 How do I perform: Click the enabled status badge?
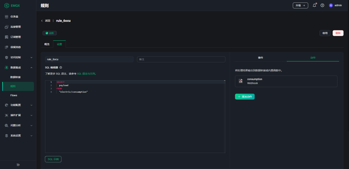pyautogui.click(x=50, y=33)
